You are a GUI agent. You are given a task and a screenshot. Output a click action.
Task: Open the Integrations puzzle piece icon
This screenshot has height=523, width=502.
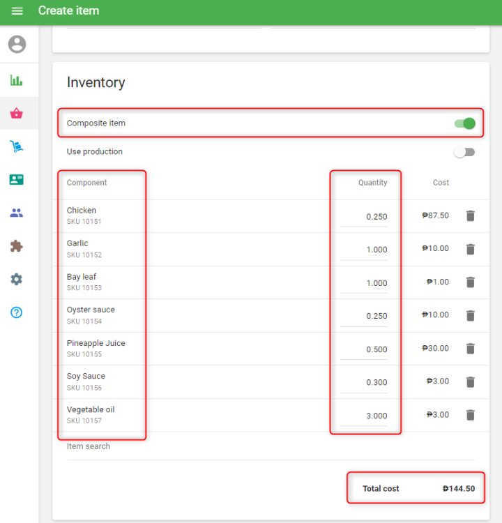(x=17, y=246)
